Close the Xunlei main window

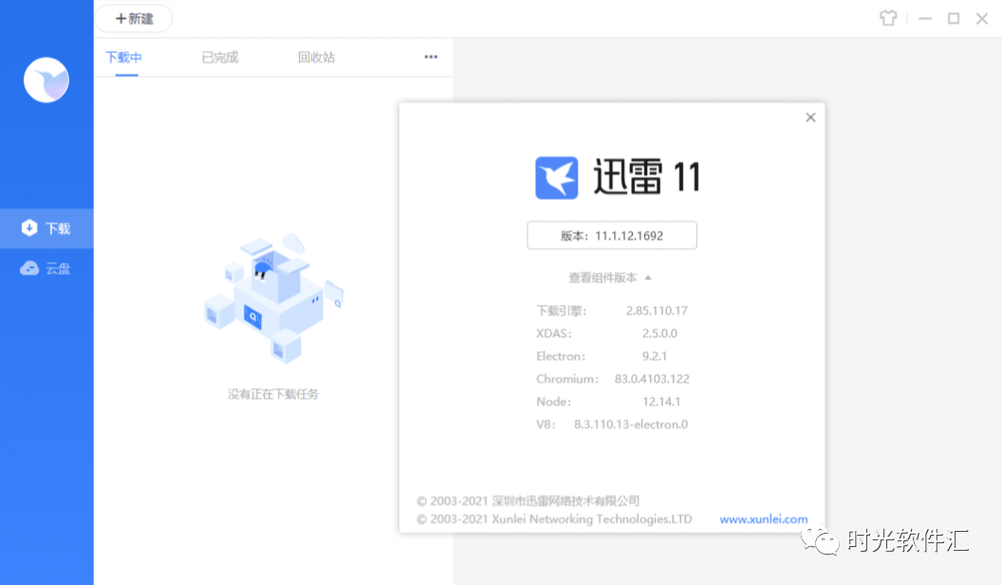(x=982, y=19)
